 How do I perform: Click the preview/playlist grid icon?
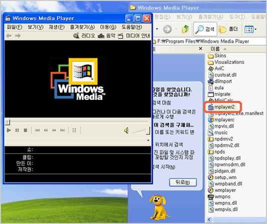(74, 130)
